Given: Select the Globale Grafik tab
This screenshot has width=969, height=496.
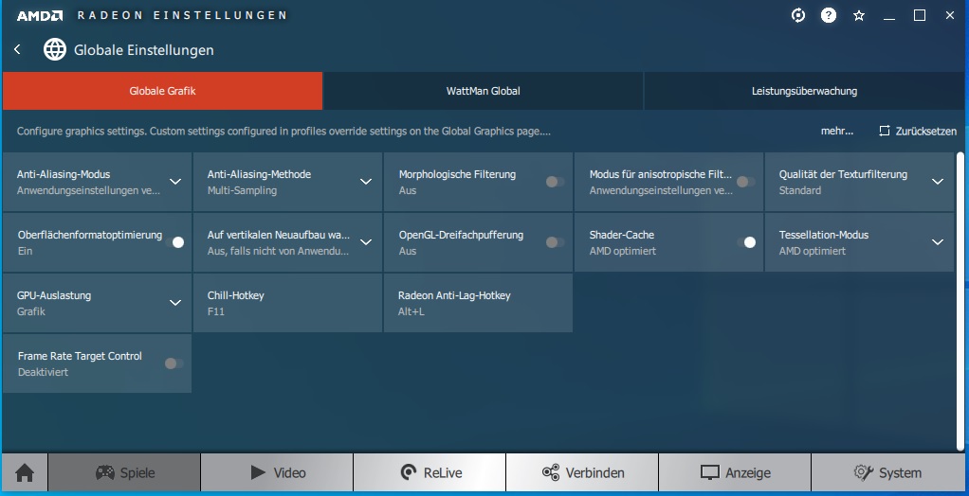Looking at the screenshot, I should pyautogui.click(x=162, y=91).
